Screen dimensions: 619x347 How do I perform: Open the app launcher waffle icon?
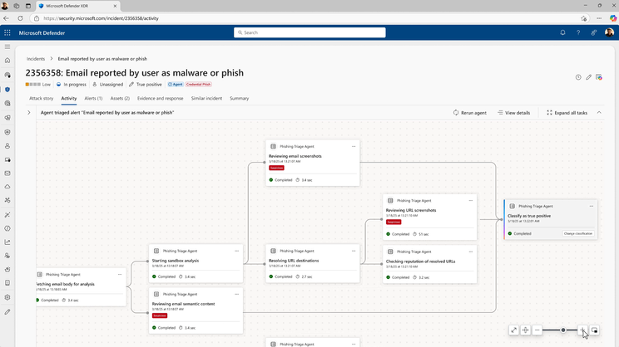[7, 32]
